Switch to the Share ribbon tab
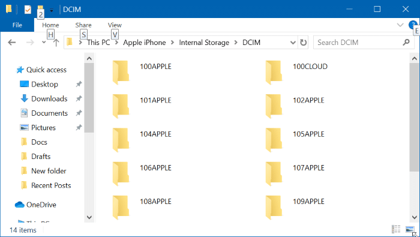420x237 pixels. [83, 25]
